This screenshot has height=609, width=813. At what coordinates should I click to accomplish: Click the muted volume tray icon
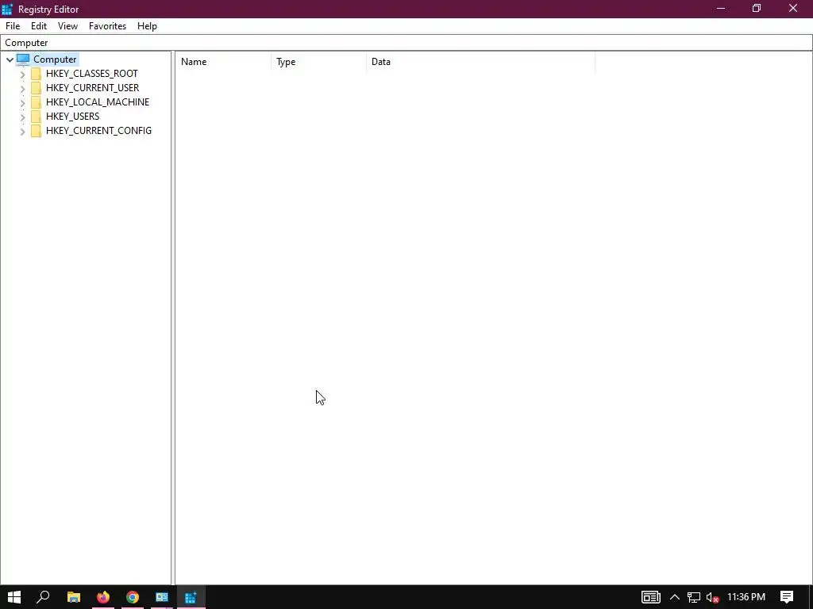[712, 597]
